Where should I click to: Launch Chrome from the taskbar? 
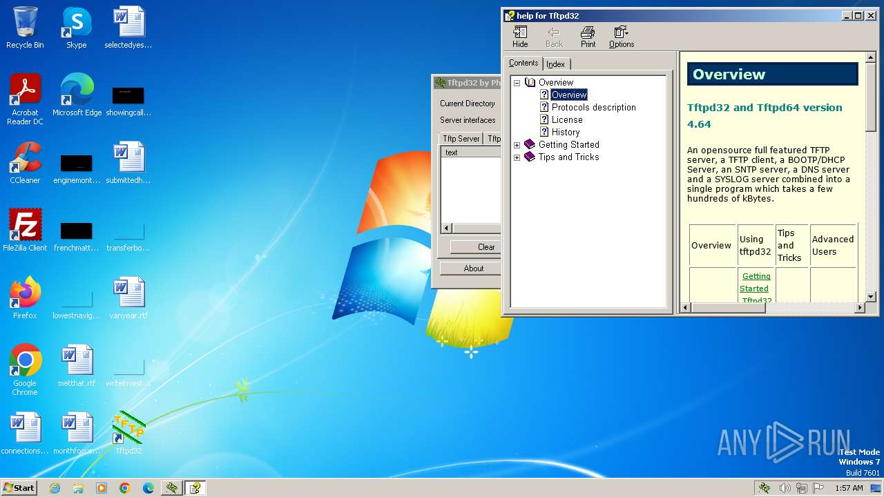pyautogui.click(x=125, y=488)
